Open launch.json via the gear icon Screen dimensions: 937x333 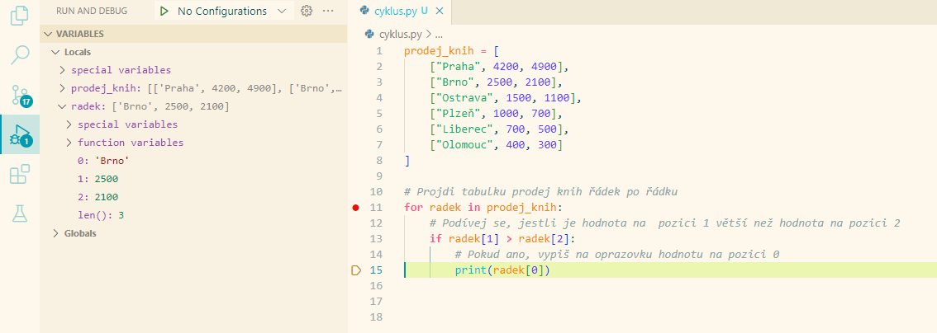pos(307,11)
